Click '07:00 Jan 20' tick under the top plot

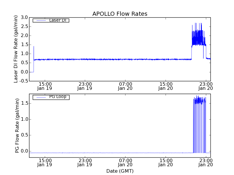point(125,86)
